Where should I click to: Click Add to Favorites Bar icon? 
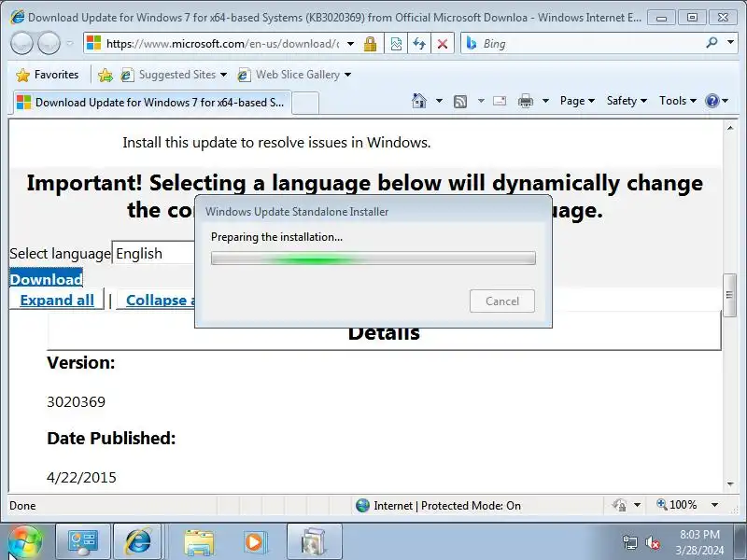pyautogui.click(x=106, y=75)
